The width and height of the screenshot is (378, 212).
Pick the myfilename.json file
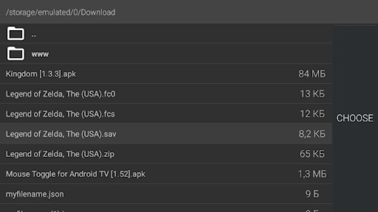pos(35,194)
